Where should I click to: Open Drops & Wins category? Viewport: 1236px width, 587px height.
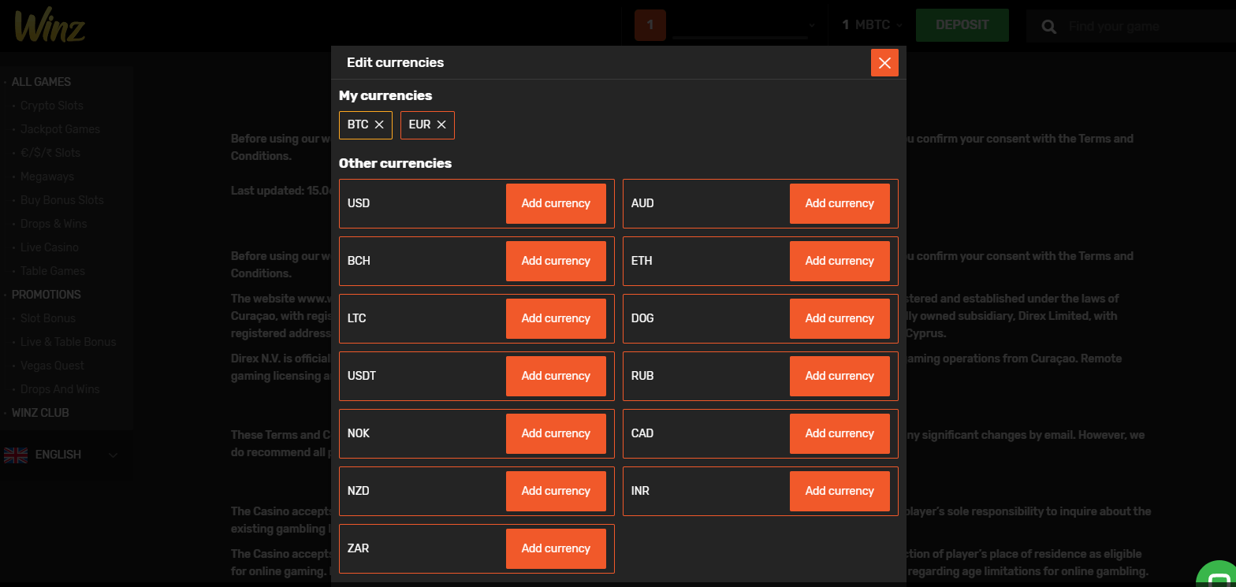[54, 224]
